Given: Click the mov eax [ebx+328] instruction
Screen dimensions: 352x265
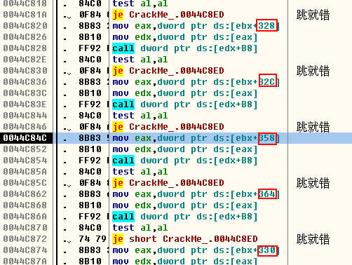Looking at the screenshot, I should click(x=196, y=26).
